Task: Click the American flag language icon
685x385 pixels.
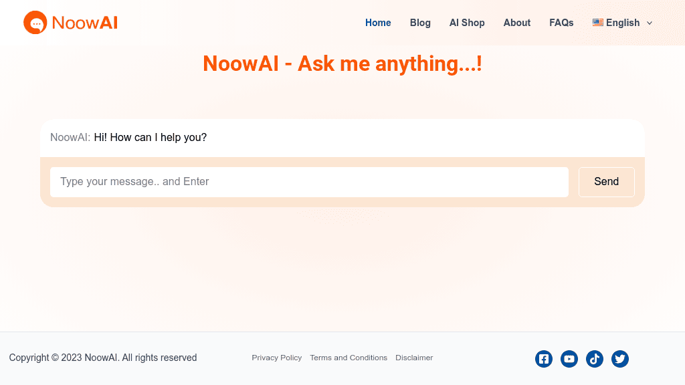Action: click(597, 22)
